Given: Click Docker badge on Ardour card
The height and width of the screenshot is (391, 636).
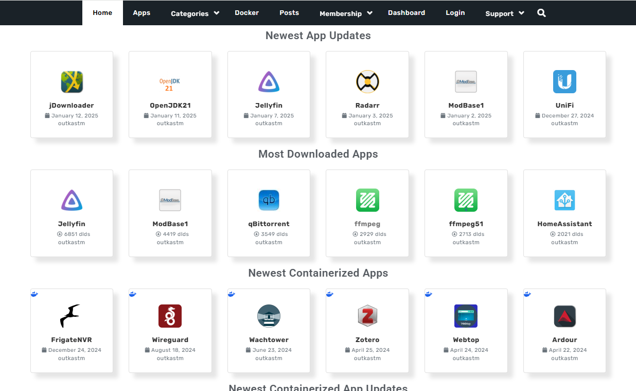Looking at the screenshot, I should 527,294.
